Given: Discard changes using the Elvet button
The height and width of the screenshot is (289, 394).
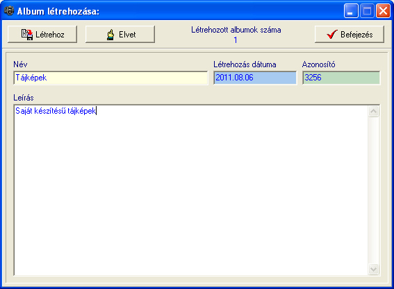Looking at the screenshot, I should (120, 35).
